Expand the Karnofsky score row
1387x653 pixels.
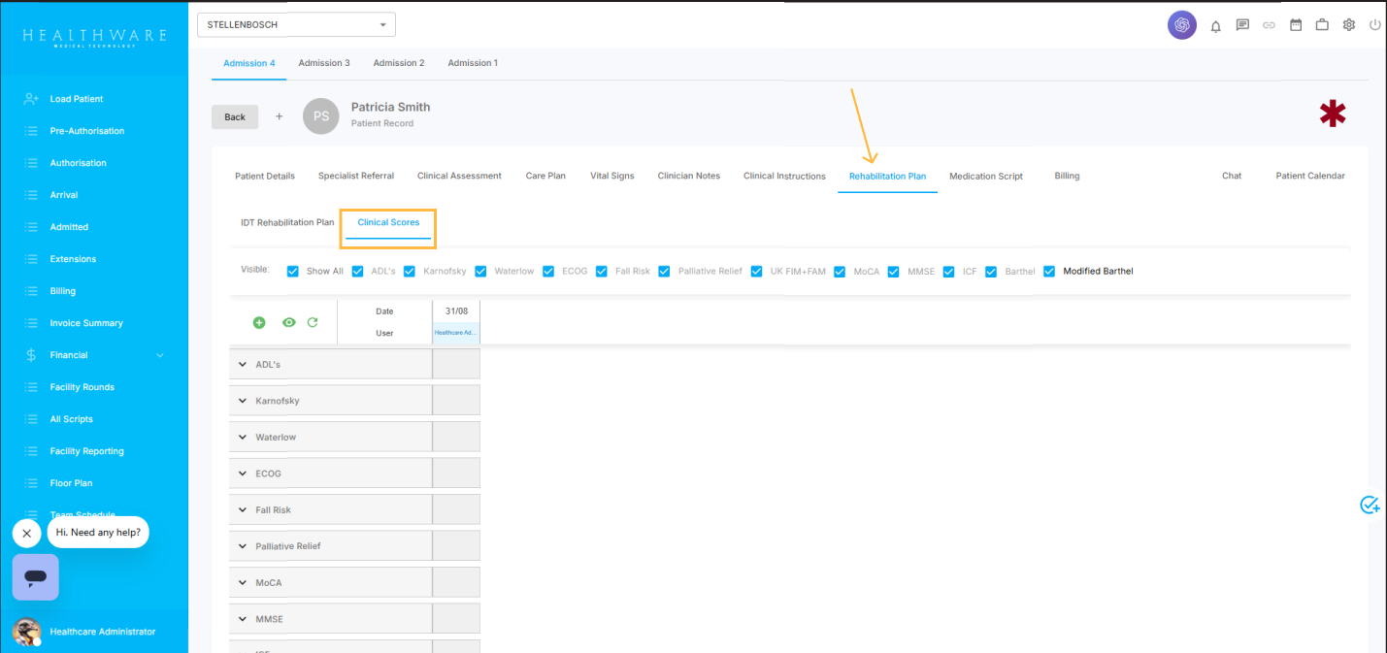pyautogui.click(x=243, y=401)
